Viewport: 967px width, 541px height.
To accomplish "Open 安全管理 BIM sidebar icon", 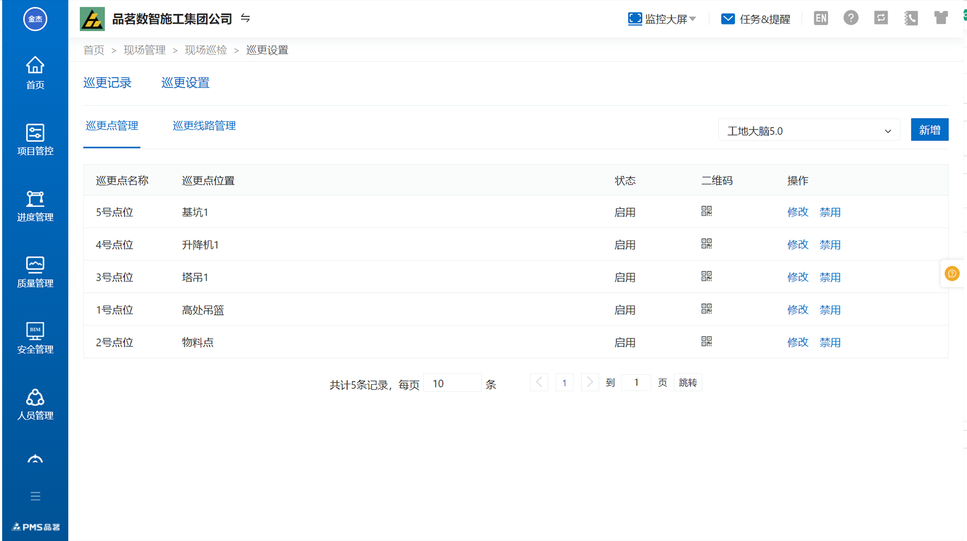I will 35,338.
